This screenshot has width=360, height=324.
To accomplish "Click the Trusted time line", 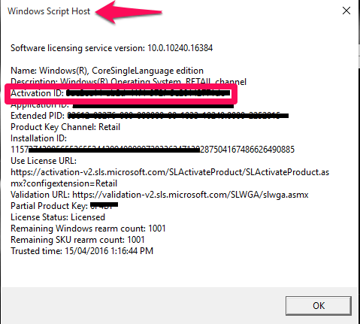I will pyautogui.click(x=82, y=251).
